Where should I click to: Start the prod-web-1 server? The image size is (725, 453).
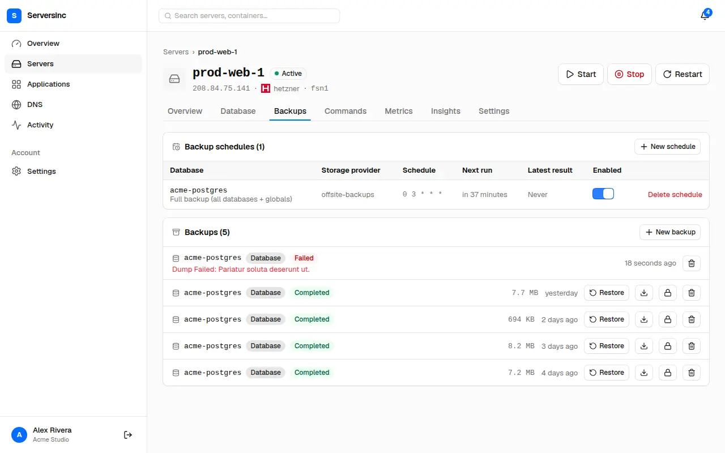pos(581,74)
